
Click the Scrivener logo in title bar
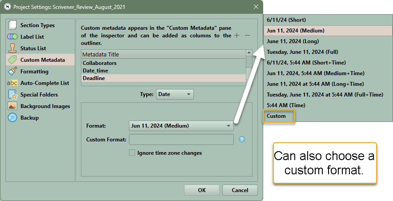tap(8, 7)
